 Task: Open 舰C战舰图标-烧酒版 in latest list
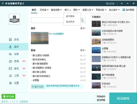(x=42, y=68)
